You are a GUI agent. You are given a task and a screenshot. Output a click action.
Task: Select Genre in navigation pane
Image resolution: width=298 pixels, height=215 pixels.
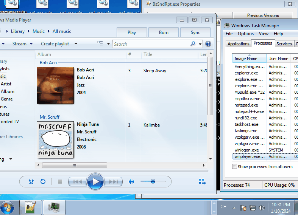click(x=7, y=99)
